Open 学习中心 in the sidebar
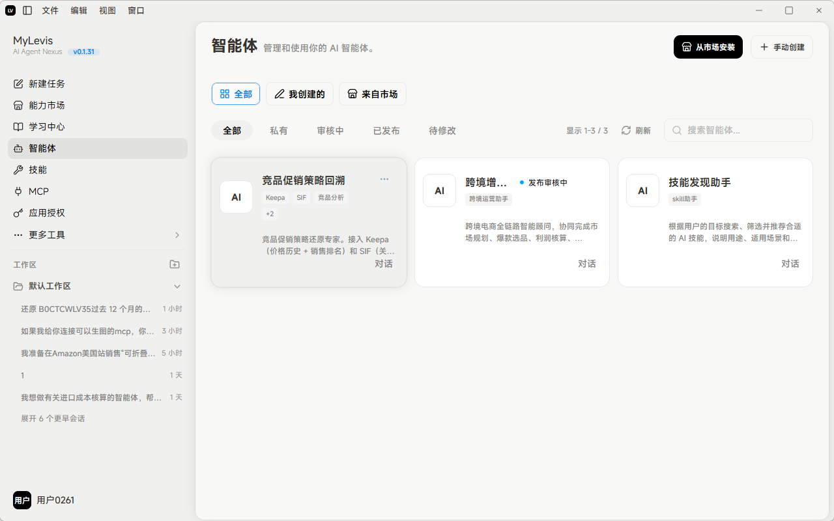 [x=98, y=127]
